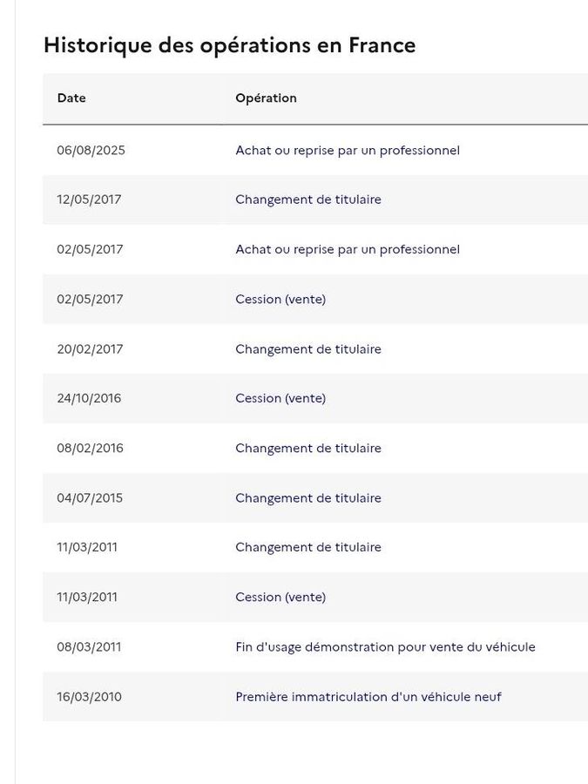This screenshot has height=784, width=588.
Task: Select the 06/08/2025 date cell
Action: (91, 151)
